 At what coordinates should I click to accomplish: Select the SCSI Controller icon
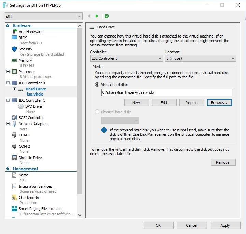(x=14, y=117)
